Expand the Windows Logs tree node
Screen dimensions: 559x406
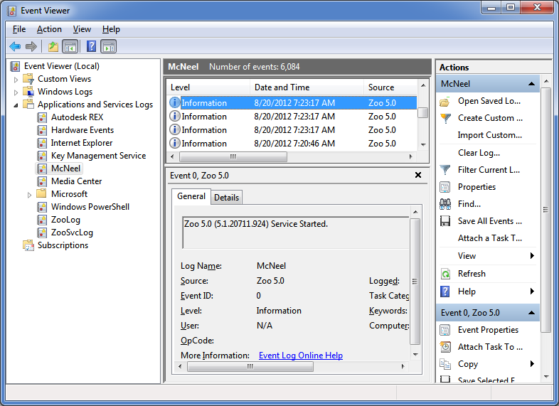[x=16, y=92]
